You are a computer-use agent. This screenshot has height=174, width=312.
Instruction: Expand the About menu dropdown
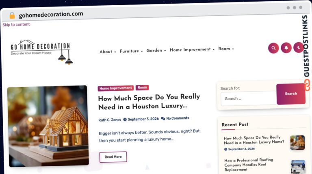click(x=108, y=52)
